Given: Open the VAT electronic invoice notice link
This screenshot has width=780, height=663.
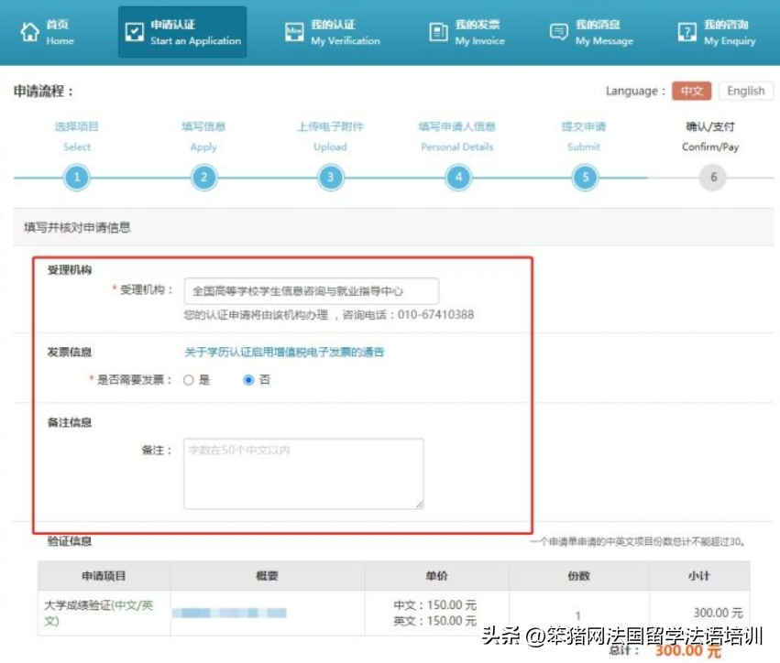Looking at the screenshot, I should (x=284, y=352).
